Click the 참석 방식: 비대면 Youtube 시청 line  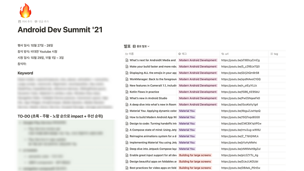[37, 52]
